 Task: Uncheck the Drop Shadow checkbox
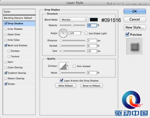click(x=6, y=23)
